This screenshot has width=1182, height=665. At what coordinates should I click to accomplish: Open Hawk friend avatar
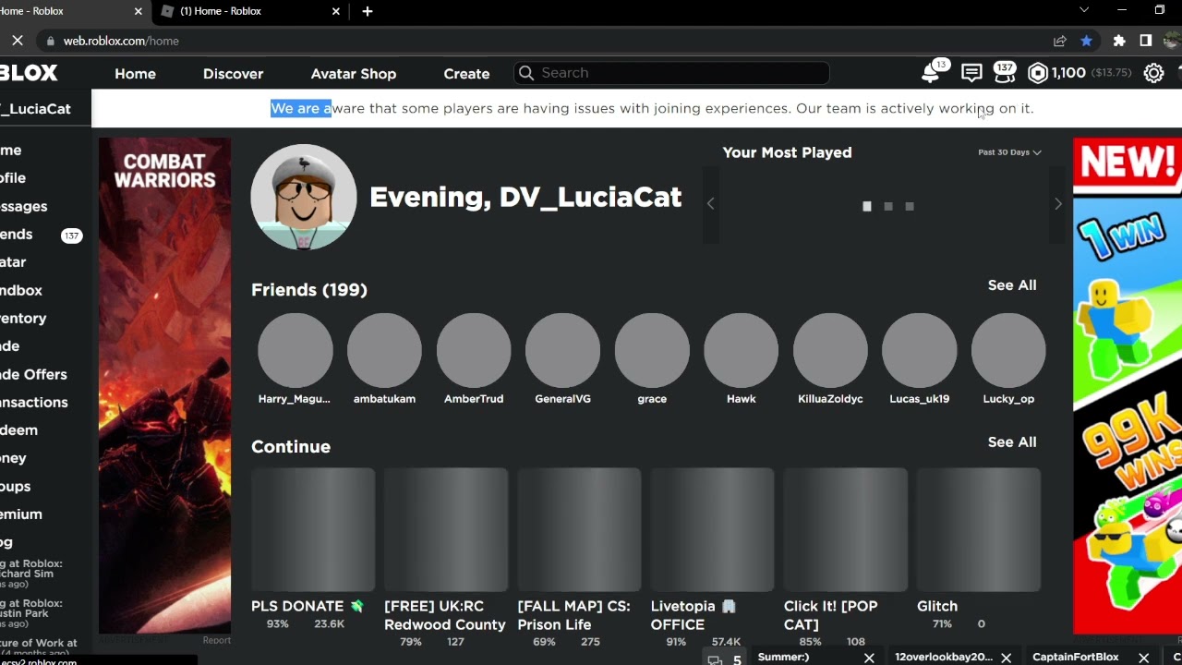pyautogui.click(x=741, y=350)
